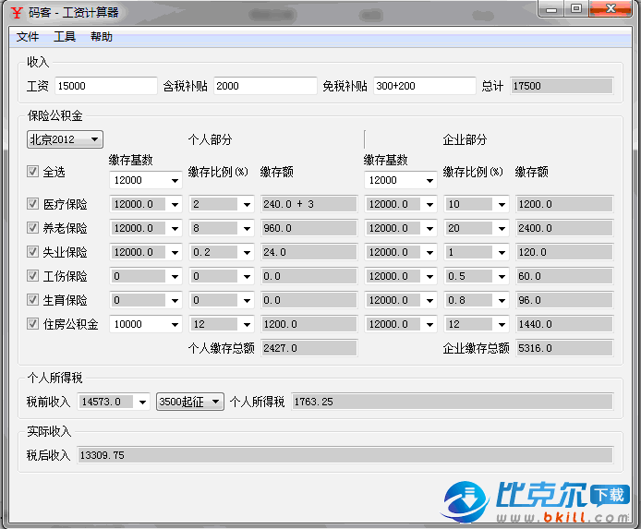Uncheck the 医疗保险 checkbox
The image size is (641, 529).
point(33,204)
